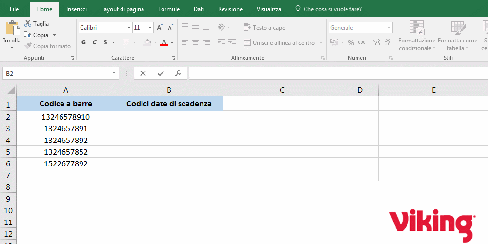Click the Testo a capo button
The image size is (488, 244).
pos(264,28)
